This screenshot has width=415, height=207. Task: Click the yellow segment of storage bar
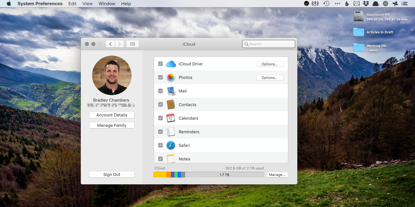[x=160, y=175]
